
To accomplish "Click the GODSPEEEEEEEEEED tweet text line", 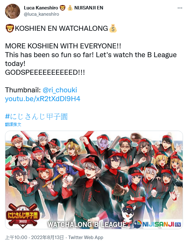I will point(45,72).
